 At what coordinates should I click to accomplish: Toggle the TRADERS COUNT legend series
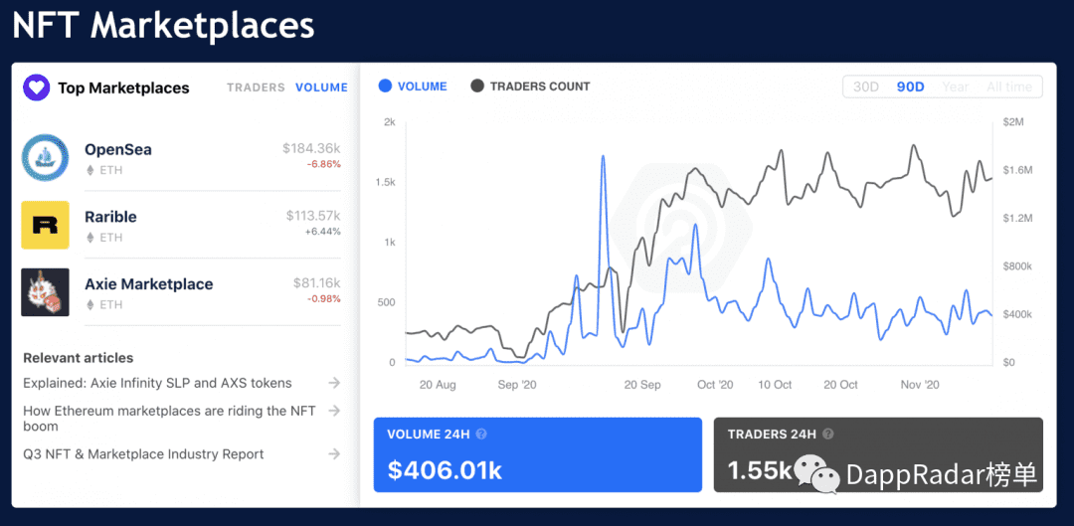click(x=530, y=87)
